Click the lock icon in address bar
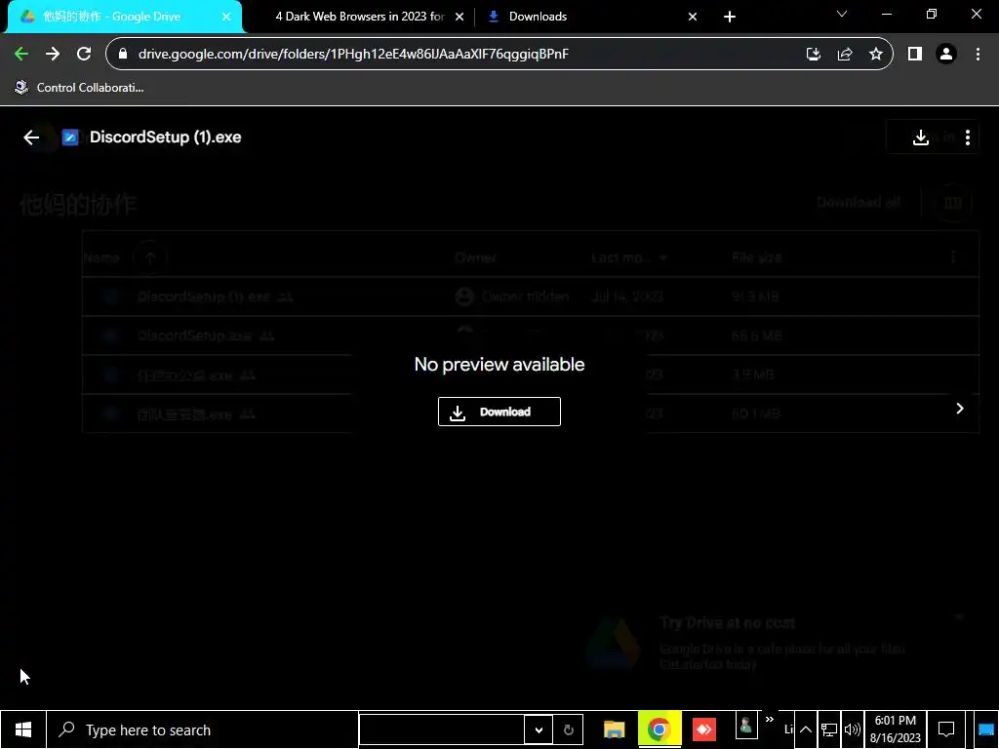Screen dimensions: 999x749 [123, 55]
